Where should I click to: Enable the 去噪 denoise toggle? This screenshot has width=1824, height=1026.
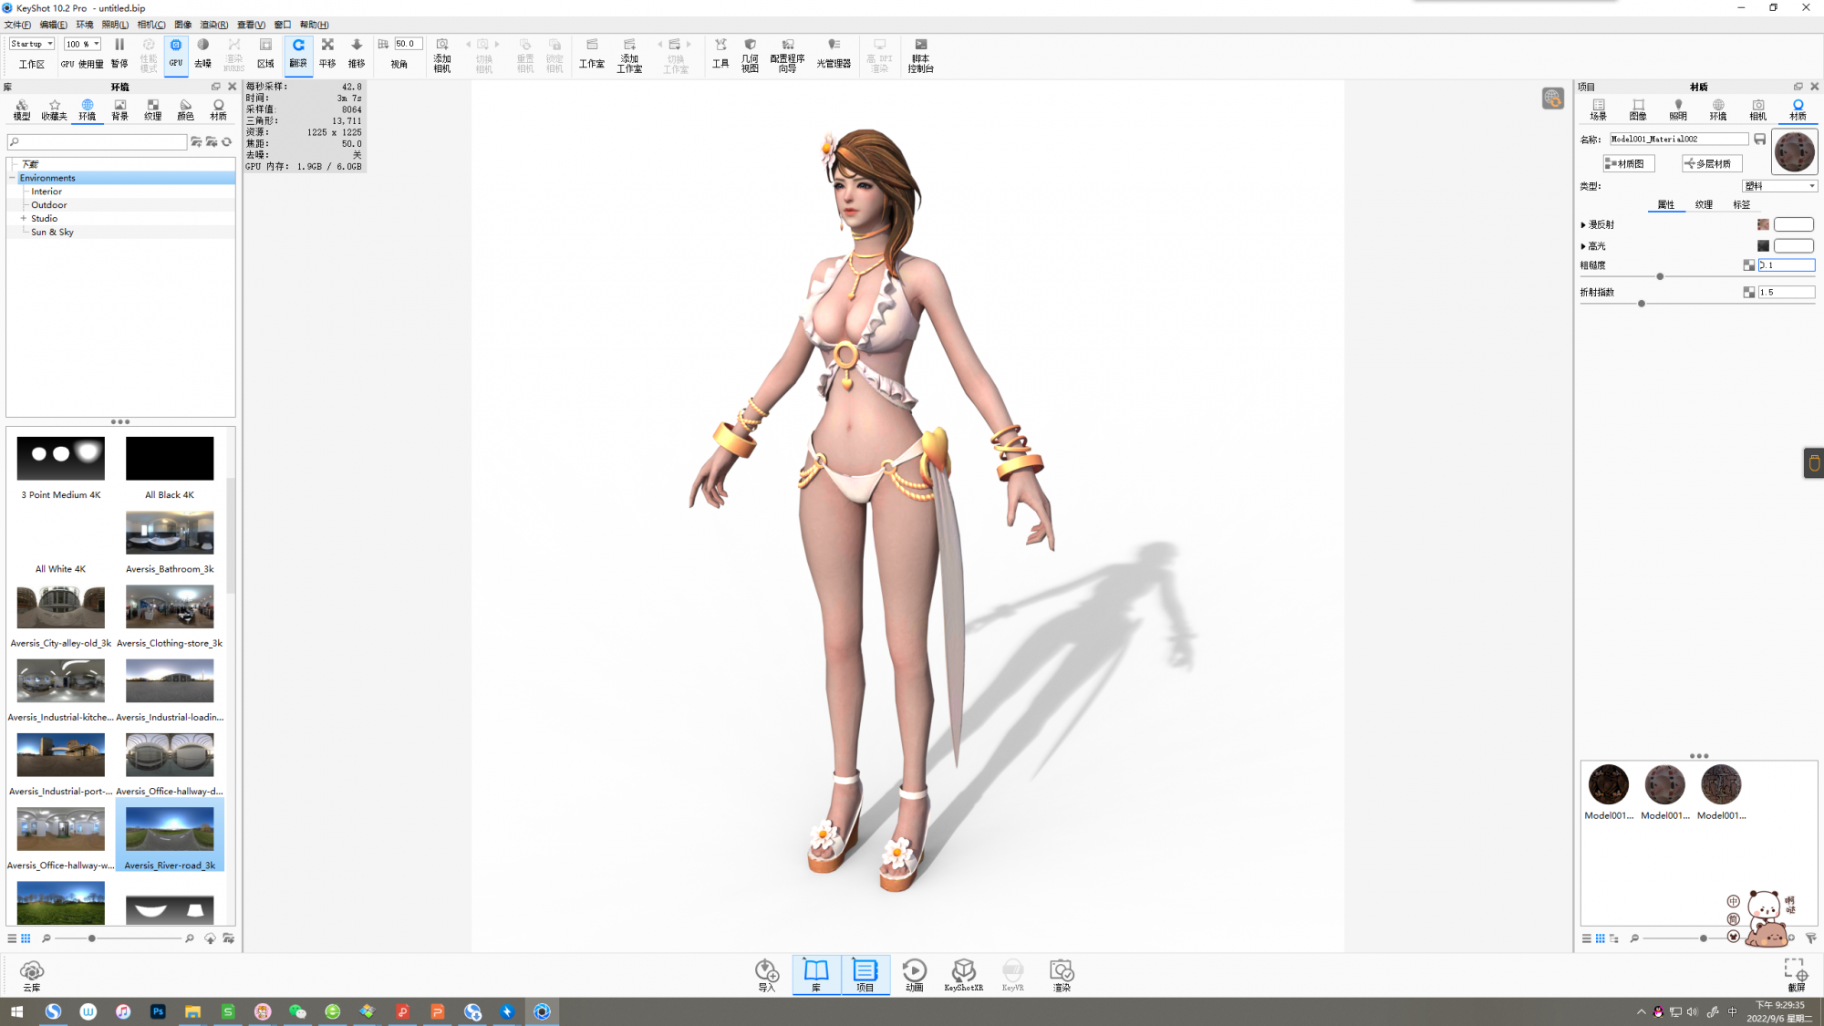[x=203, y=54]
